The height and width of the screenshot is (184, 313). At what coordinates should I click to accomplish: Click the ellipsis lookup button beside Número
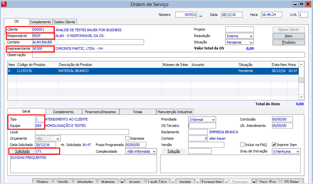click(x=201, y=15)
